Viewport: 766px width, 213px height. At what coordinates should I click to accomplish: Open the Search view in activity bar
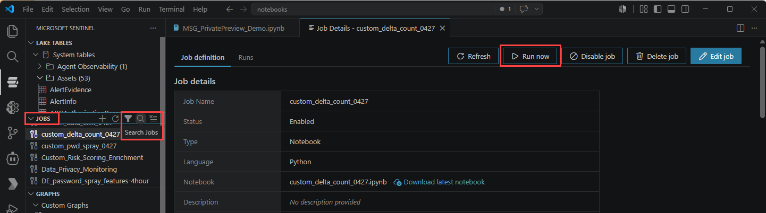pos(12,56)
